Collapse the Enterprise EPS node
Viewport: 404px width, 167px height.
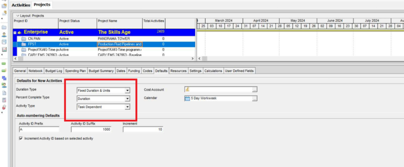click(x=15, y=33)
